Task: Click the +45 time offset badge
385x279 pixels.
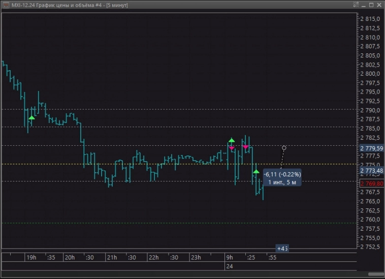Action: (282, 249)
